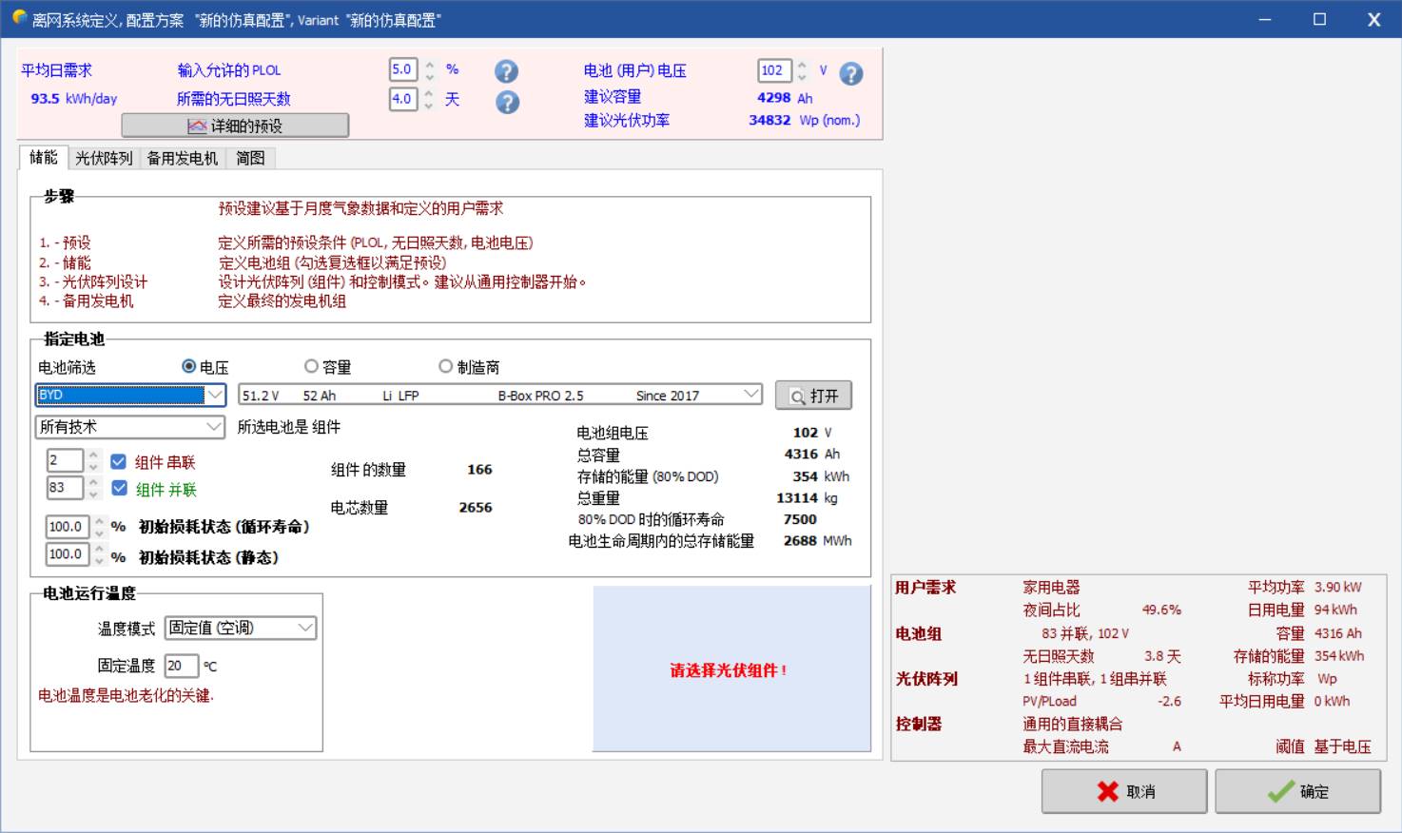Expand the 所有技术 technology dropdown

tap(214, 427)
